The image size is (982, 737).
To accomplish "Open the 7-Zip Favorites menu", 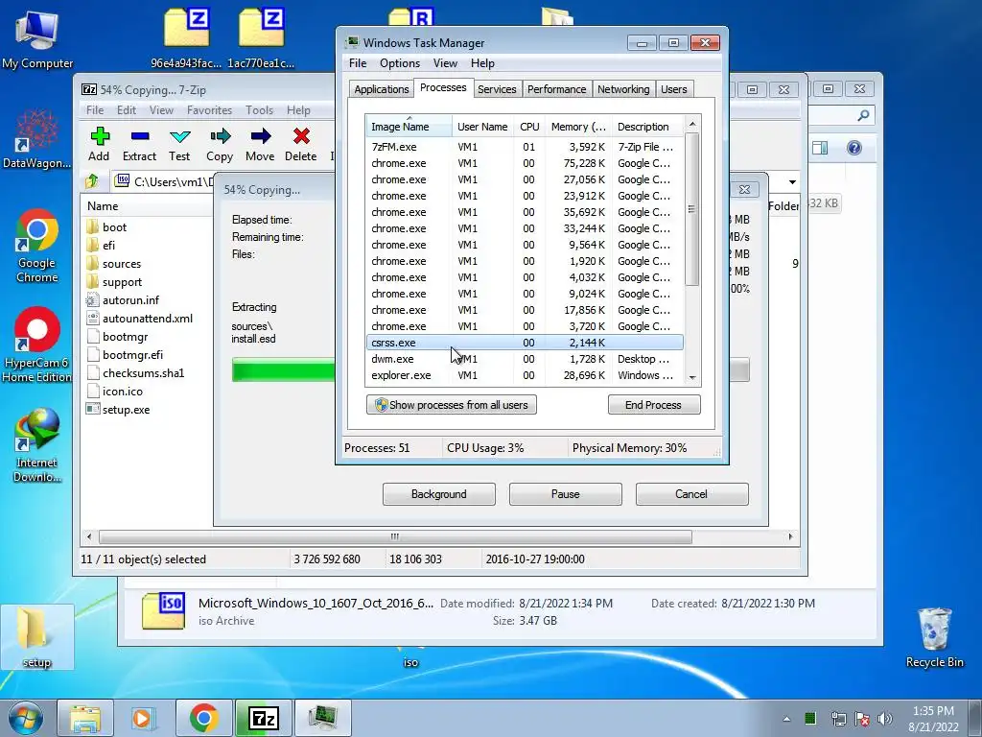I will click(x=209, y=110).
